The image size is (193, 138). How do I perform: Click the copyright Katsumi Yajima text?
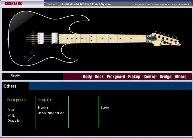[161, 5]
